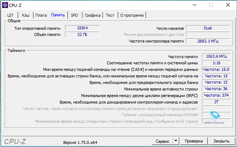
Task: Click the 1:16 ratio value
Action: tap(216, 63)
